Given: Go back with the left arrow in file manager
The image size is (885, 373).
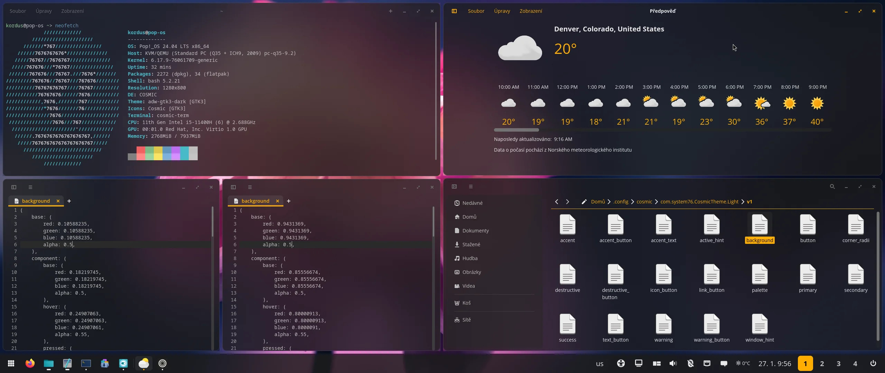Looking at the screenshot, I should point(557,202).
